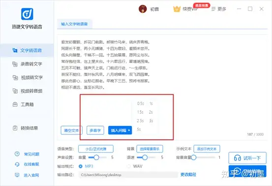Choose the 1s interval option
Image resolution: width=272 pixels, height=186 pixels.
[x=151, y=103]
